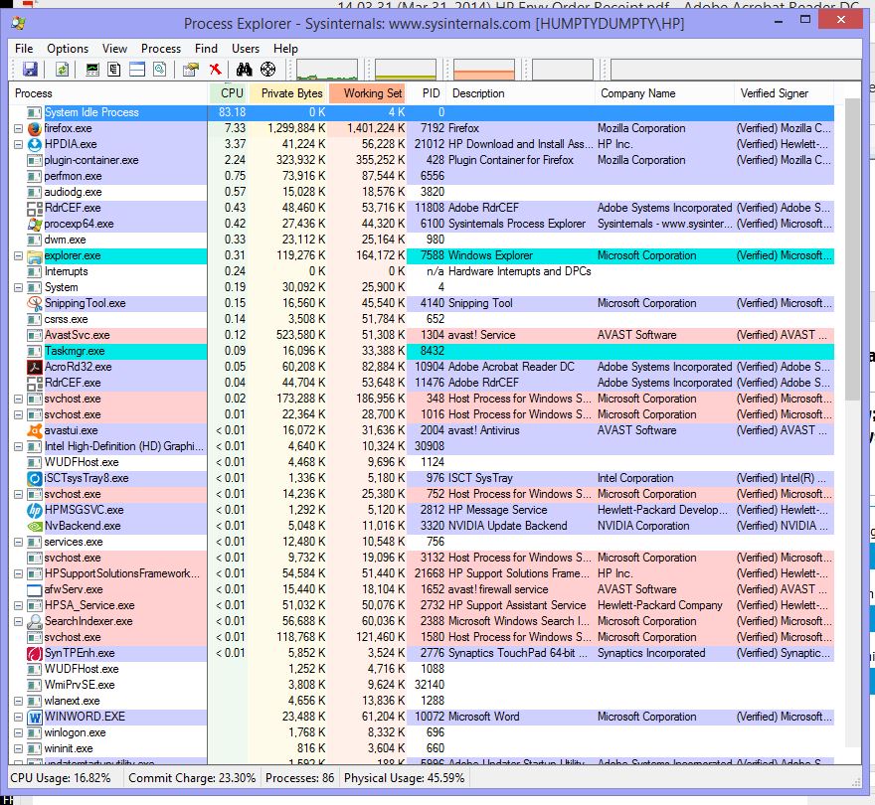The image size is (875, 805).
Task: Collapse the SearchIndexer.exe tree node
Action: [x=19, y=621]
